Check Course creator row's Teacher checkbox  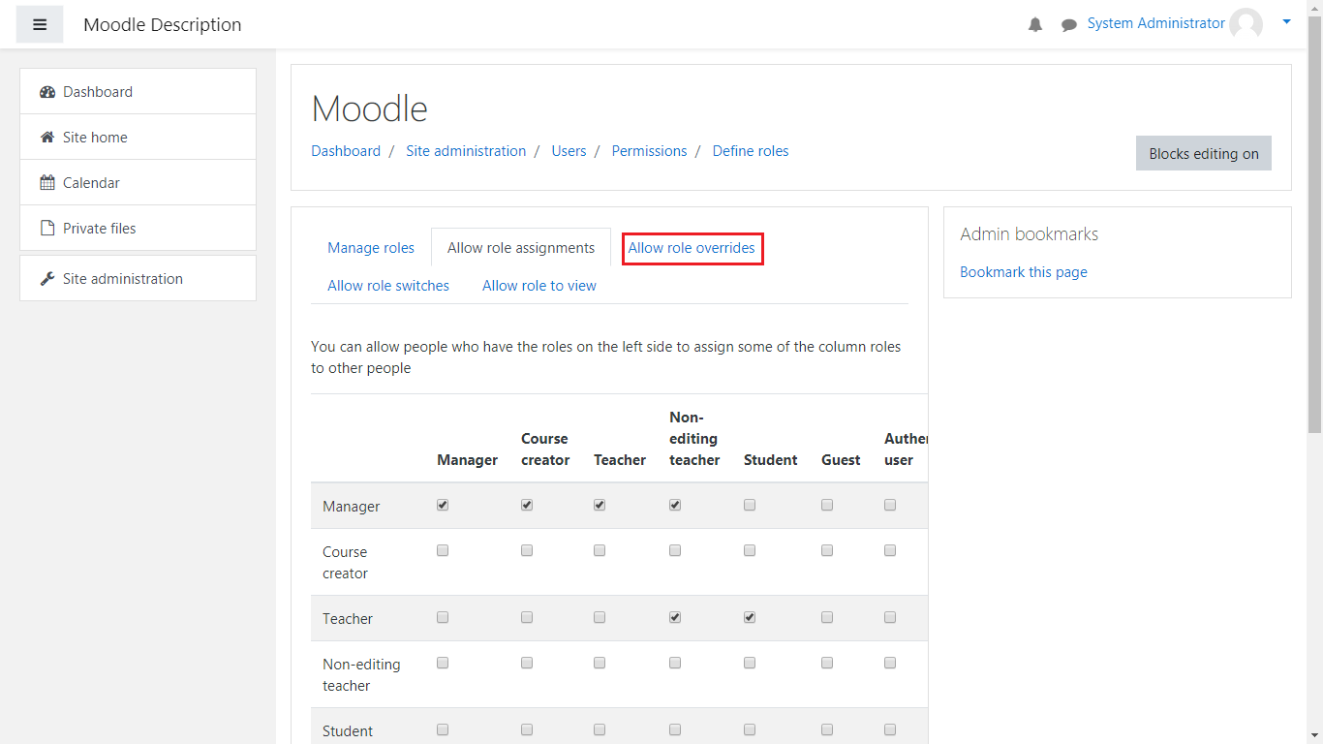point(600,550)
